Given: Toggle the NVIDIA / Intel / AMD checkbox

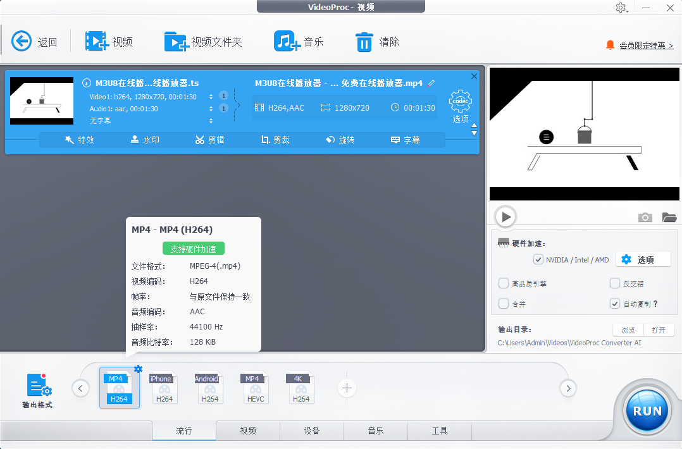Looking at the screenshot, I should pos(538,259).
